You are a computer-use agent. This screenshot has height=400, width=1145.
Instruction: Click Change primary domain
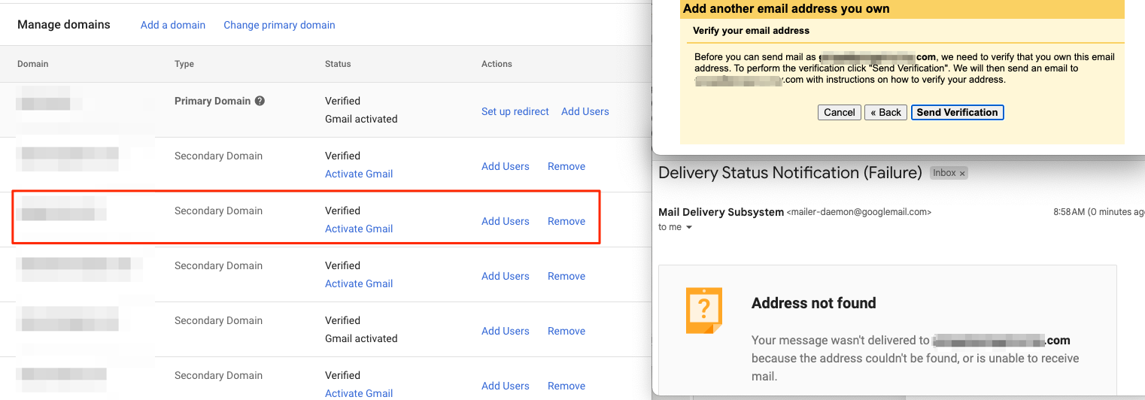tap(279, 25)
